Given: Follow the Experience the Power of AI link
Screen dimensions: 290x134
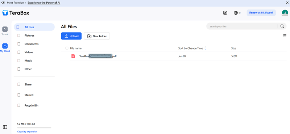Looking at the screenshot, I should click(x=44, y=3).
